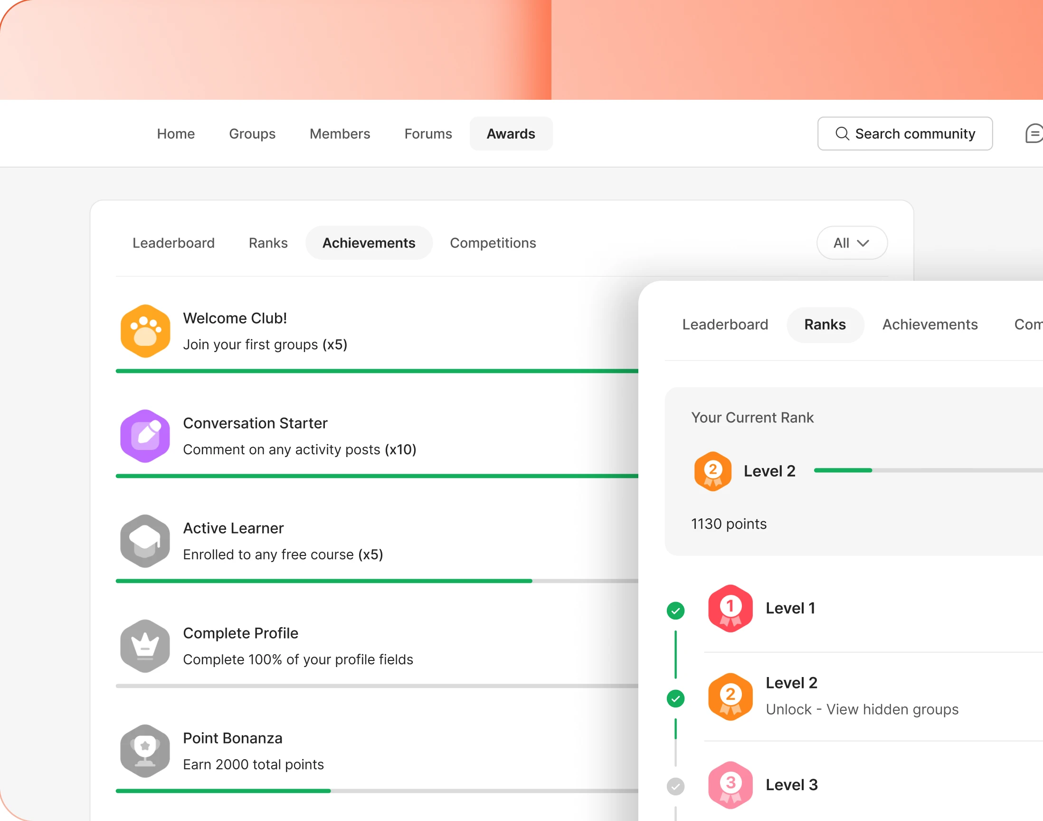Select the active Achievements tab in back panel
The height and width of the screenshot is (821, 1043).
pyautogui.click(x=369, y=243)
